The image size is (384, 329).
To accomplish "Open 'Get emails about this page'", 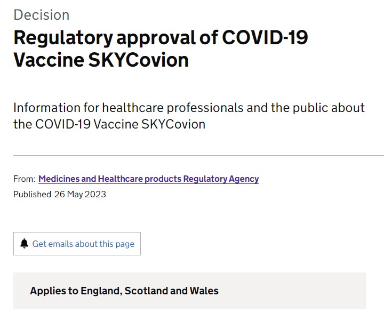I will (x=83, y=244).
